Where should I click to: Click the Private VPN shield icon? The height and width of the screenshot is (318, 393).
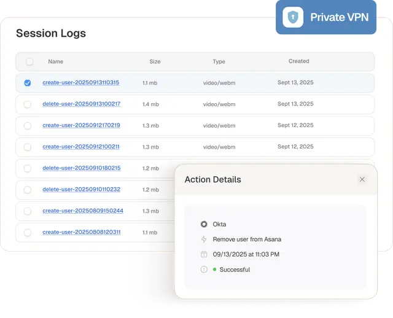(x=293, y=17)
